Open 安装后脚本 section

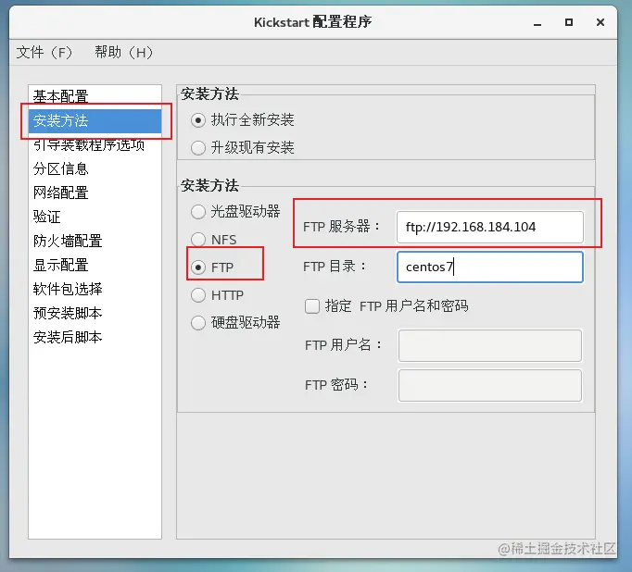click(x=95, y=337)
